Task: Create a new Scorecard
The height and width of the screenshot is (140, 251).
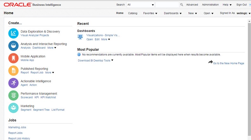Action: 27,97
